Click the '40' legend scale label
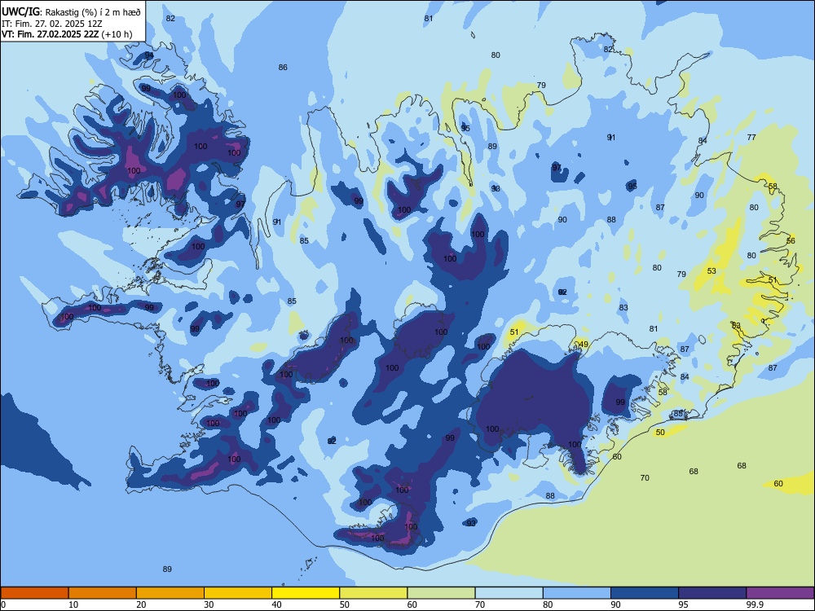 click(x=277, y=604)
